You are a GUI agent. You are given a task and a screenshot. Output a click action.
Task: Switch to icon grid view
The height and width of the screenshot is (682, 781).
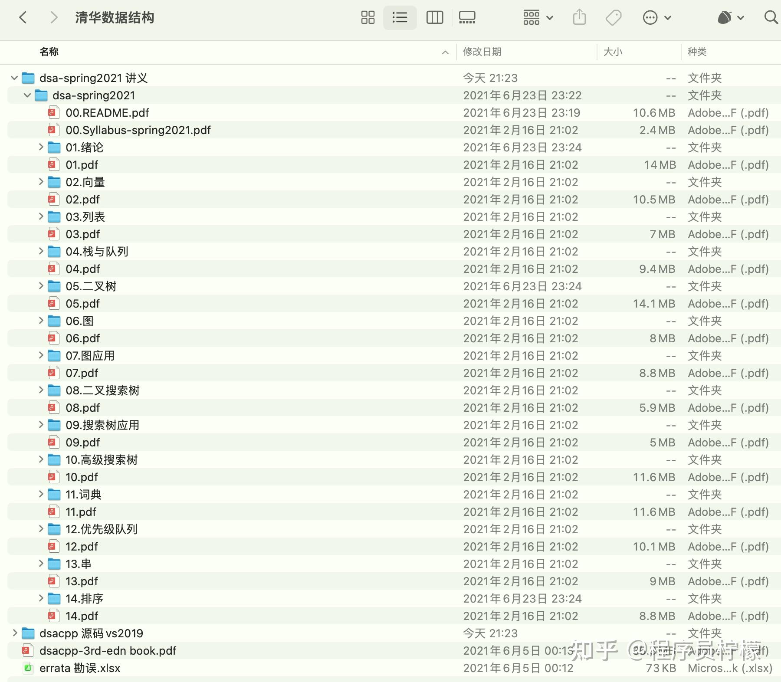(x=368, y=17)
